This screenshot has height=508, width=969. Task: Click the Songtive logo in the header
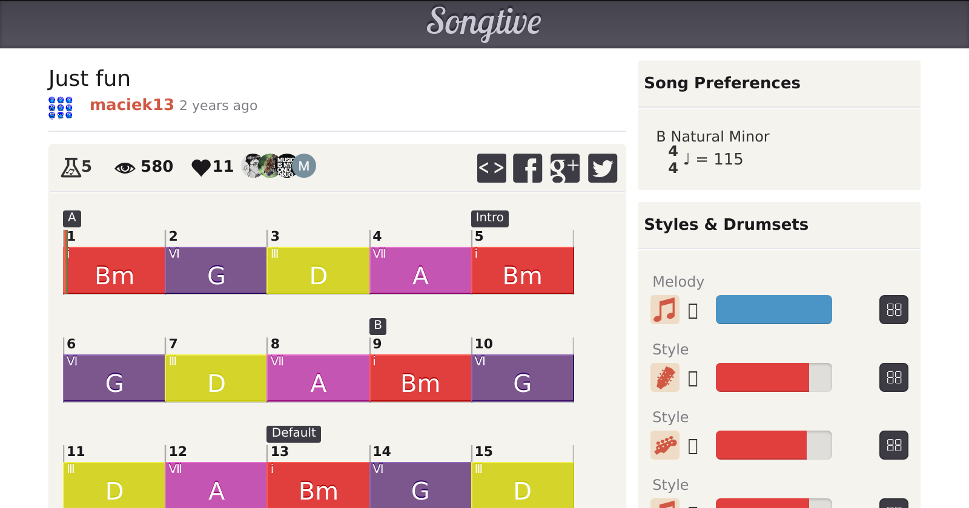tap(484, 23)
